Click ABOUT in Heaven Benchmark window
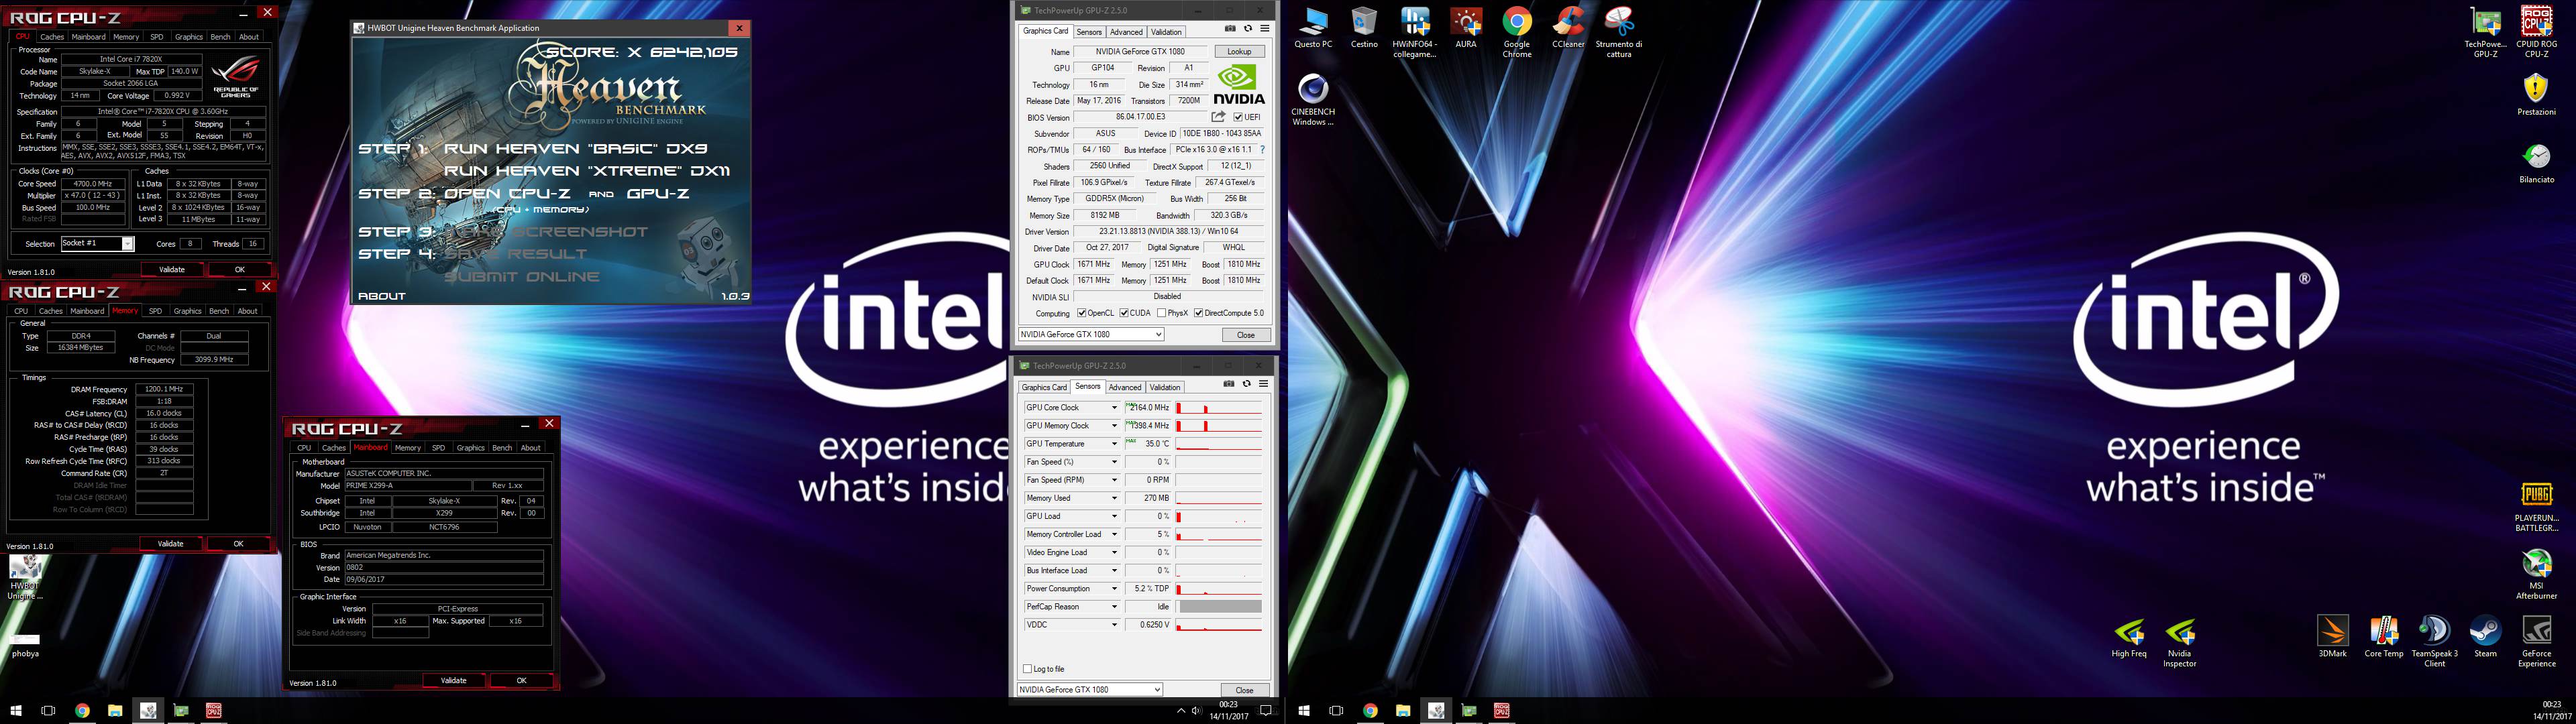 (x=382, y=296)
